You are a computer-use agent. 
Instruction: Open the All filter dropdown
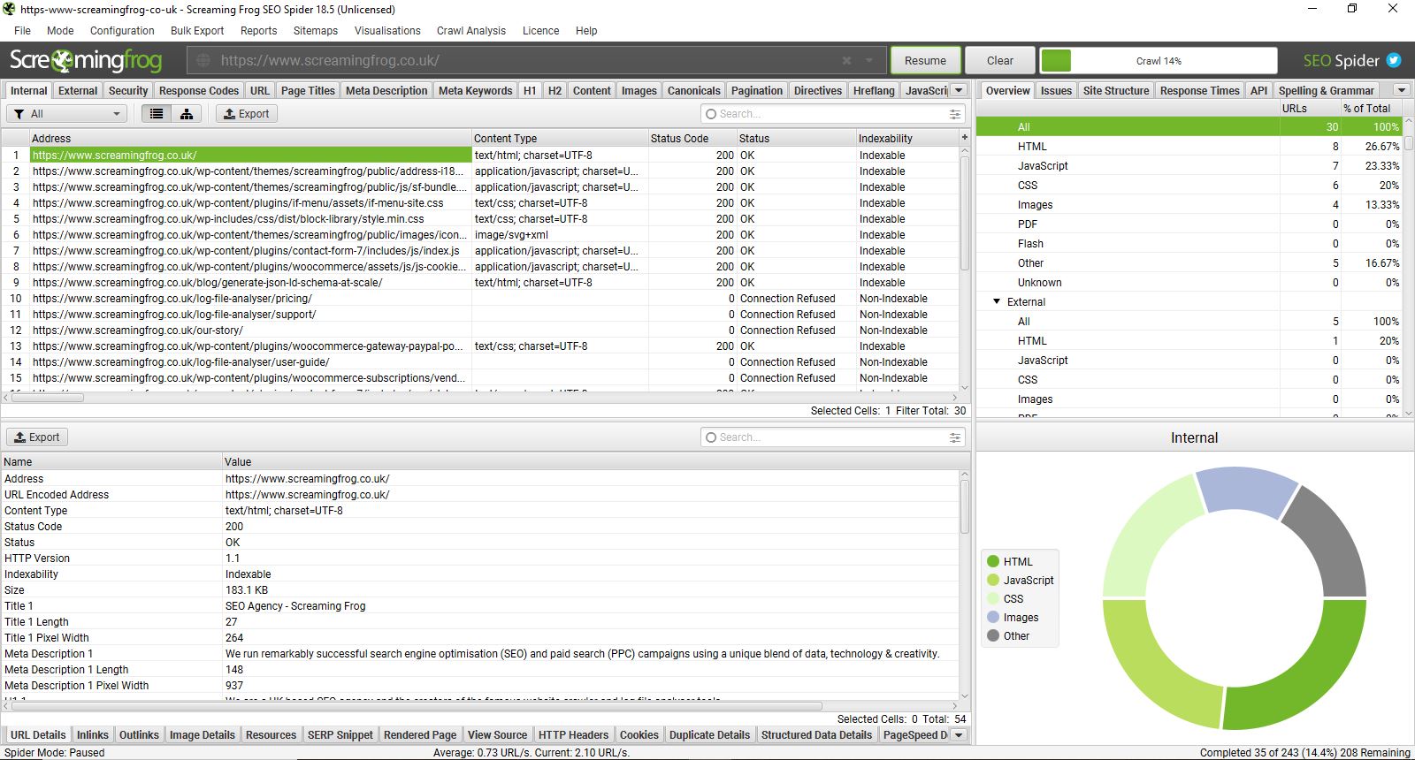point(67,114)
